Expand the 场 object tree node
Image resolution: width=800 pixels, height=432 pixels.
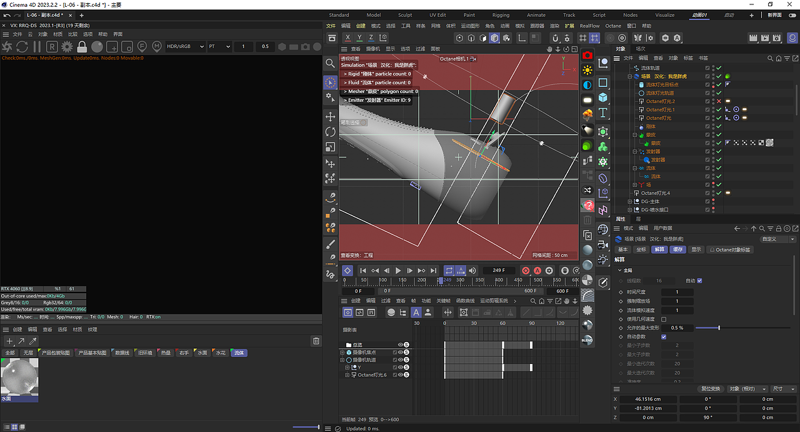pos(635,185)
